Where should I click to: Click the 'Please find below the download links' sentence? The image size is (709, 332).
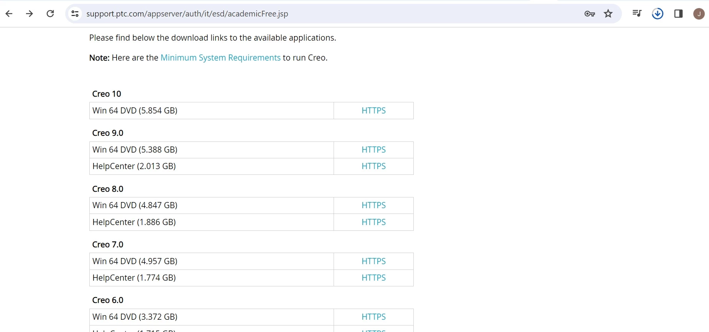[x=213, y=38]
